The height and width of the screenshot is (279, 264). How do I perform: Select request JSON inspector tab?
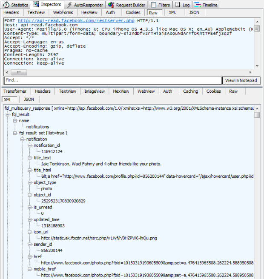194,12
